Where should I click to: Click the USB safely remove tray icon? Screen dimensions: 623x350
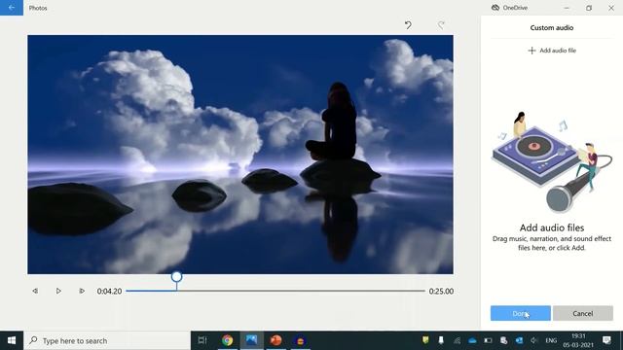[441, 340]
